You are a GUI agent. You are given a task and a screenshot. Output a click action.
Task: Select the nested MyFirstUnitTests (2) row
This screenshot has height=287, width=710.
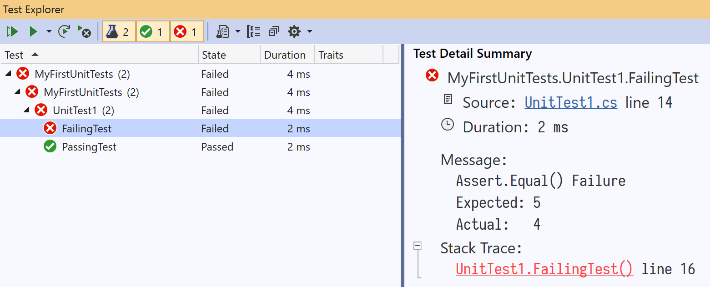tap(200, 92)
